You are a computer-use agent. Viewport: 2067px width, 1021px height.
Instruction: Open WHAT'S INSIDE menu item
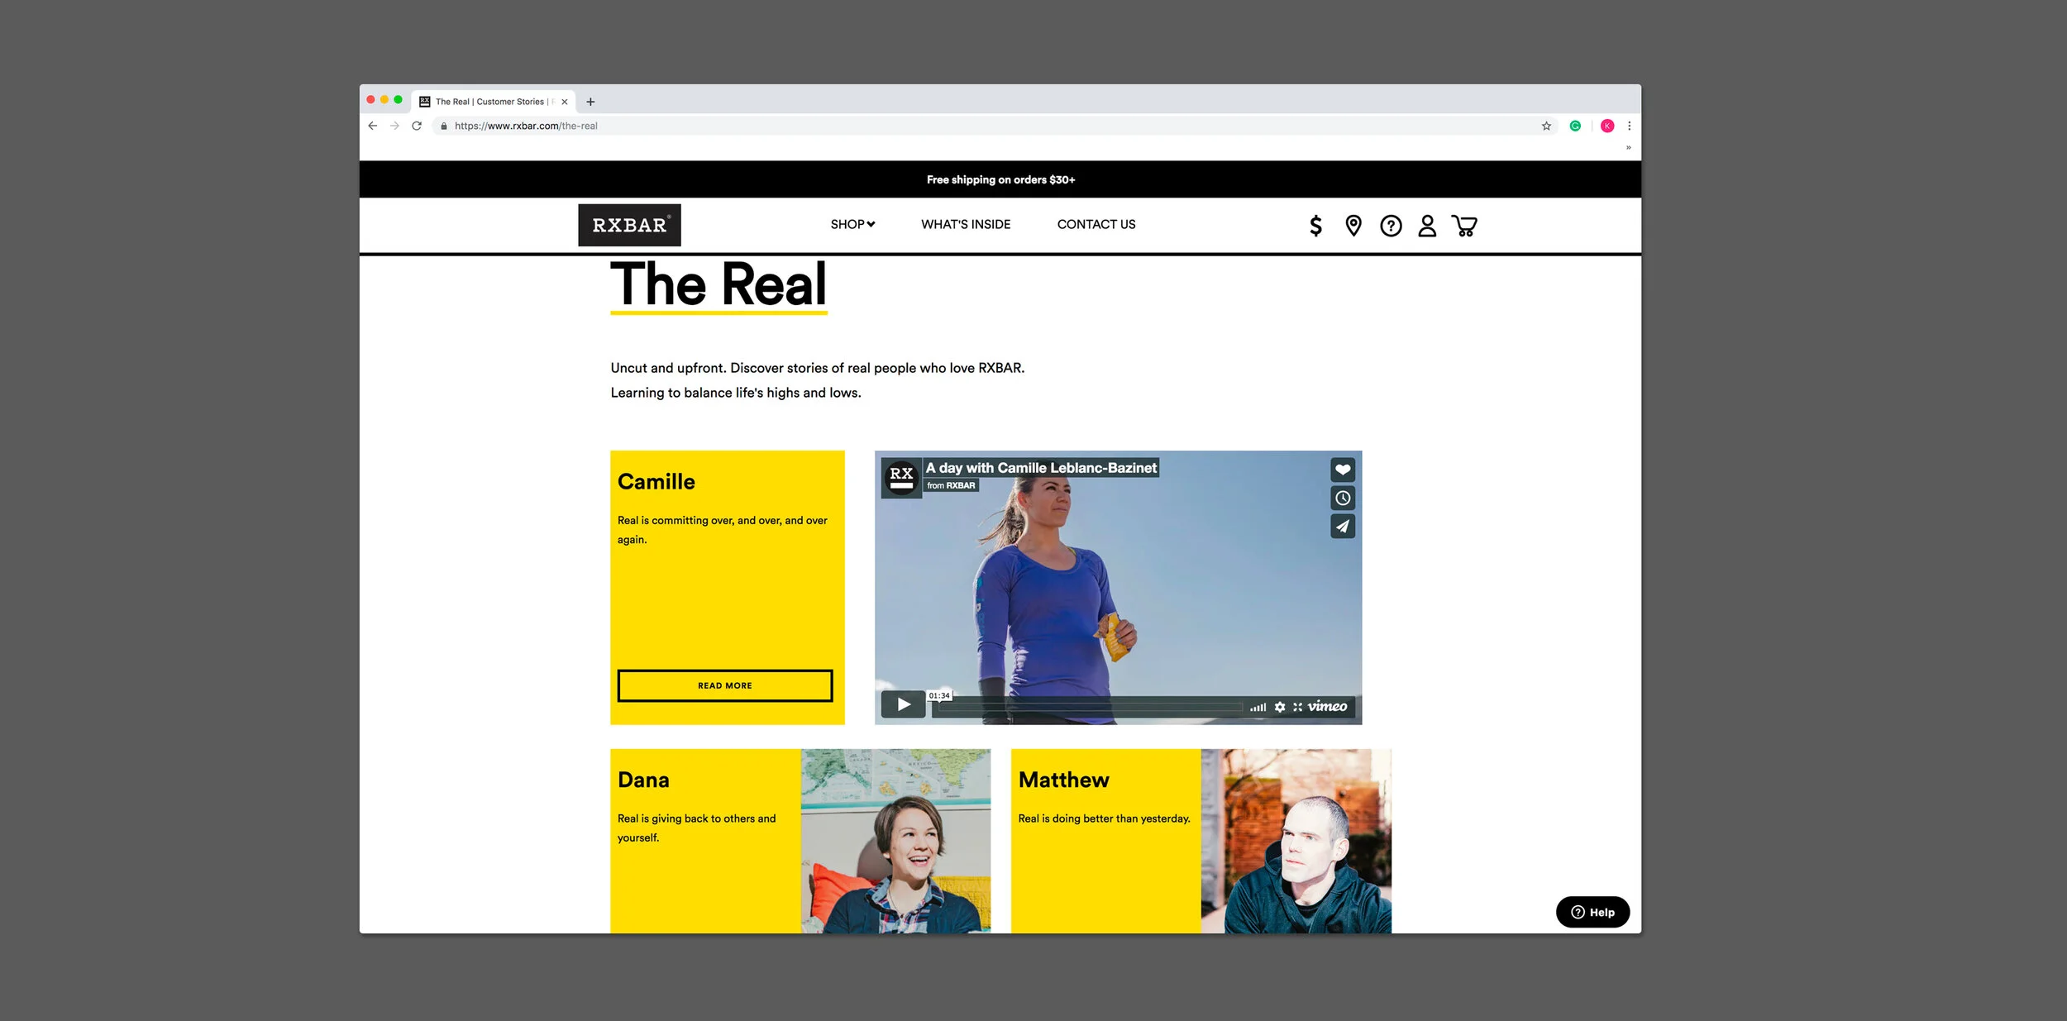coord(966,224)
